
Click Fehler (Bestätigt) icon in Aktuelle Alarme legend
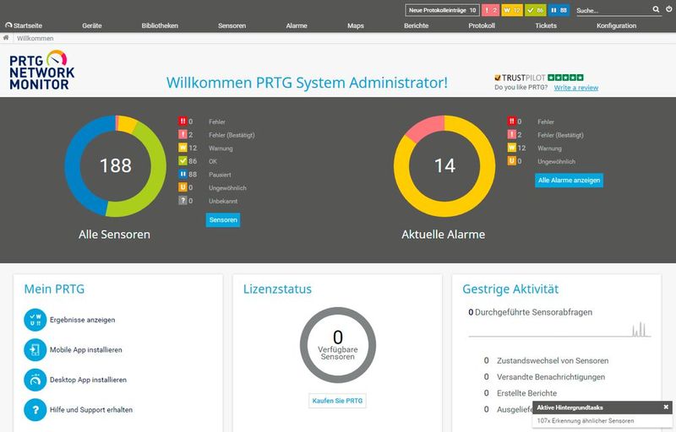(x=512, y=135)
